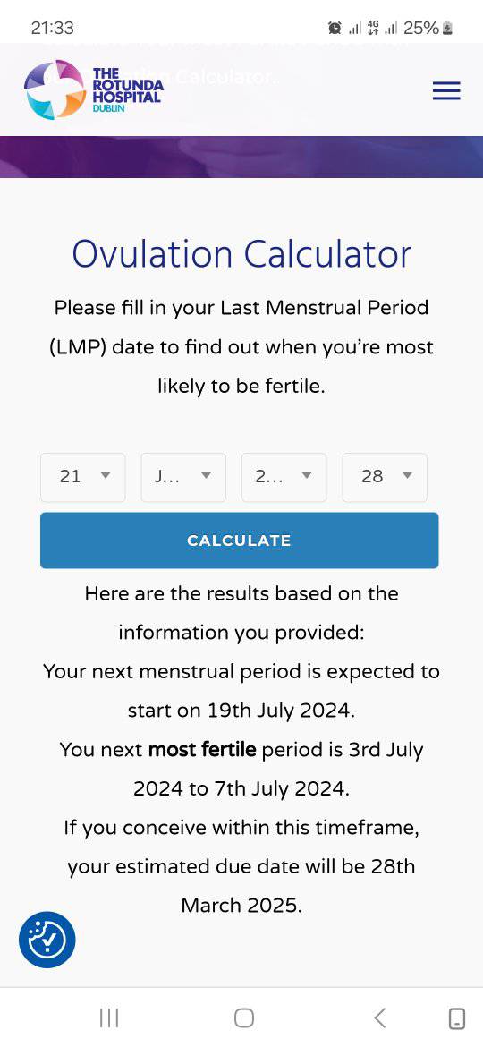Tap the alarm icon in status bar

pyautogui.click(x=335, y=28)
